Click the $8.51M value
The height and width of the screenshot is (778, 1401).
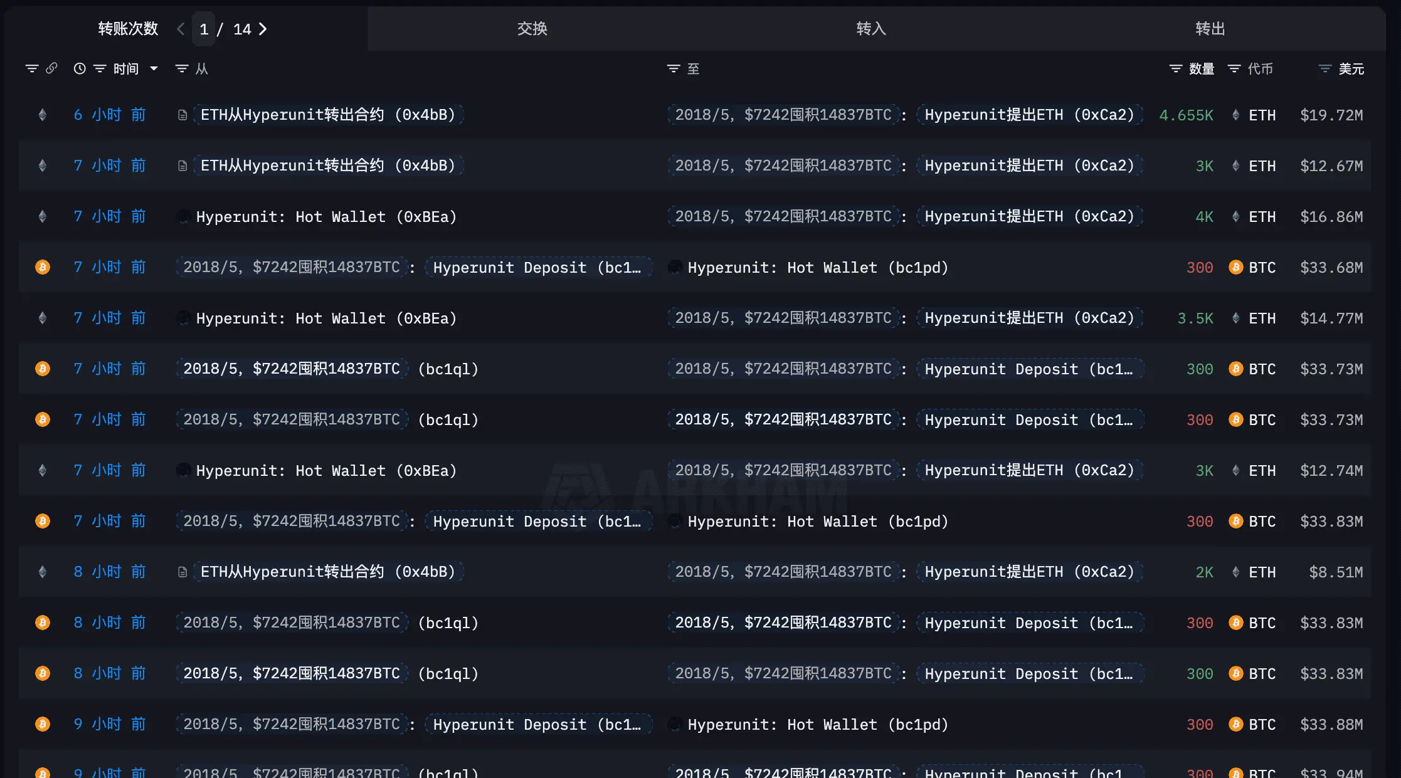tap(1336, 572)
